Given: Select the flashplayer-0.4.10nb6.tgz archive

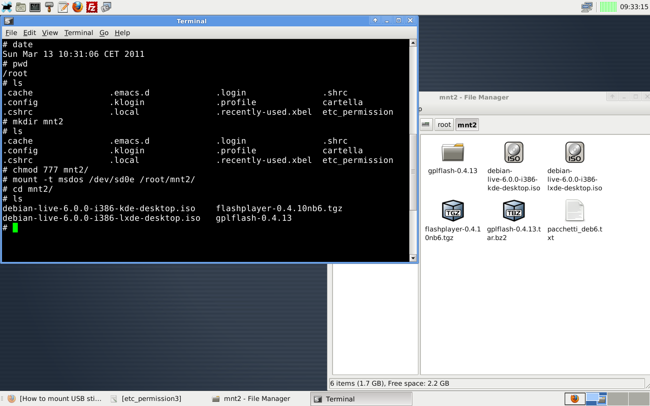Looking at the screenshot, I should tap(452, 211).
